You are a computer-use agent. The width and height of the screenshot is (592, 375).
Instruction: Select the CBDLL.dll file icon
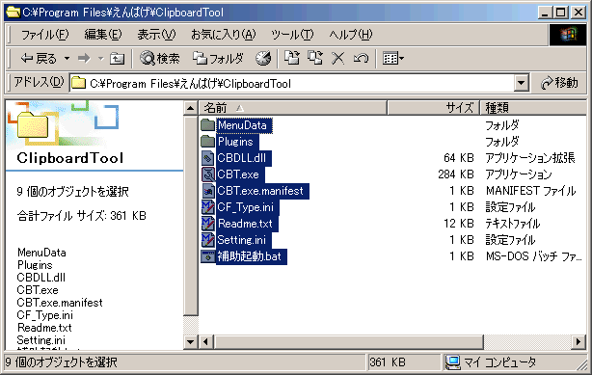(x=208, y=158)
